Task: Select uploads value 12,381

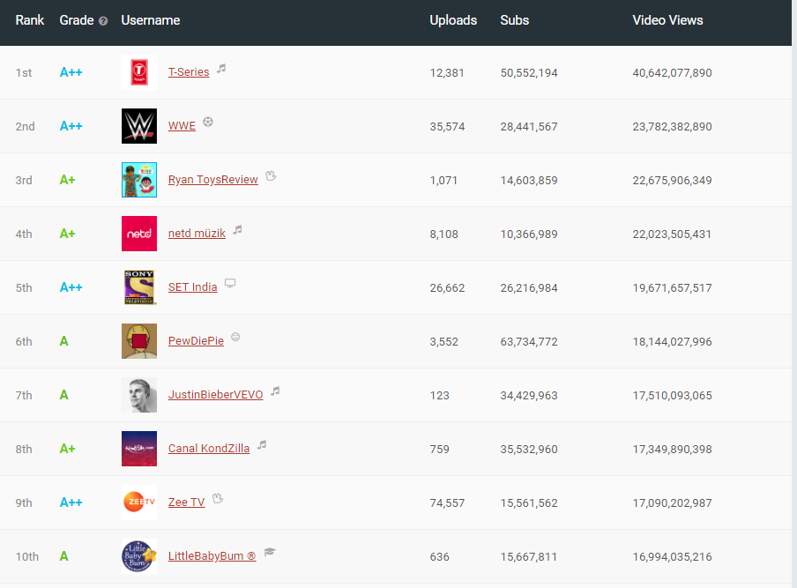Action: point(447,72)
